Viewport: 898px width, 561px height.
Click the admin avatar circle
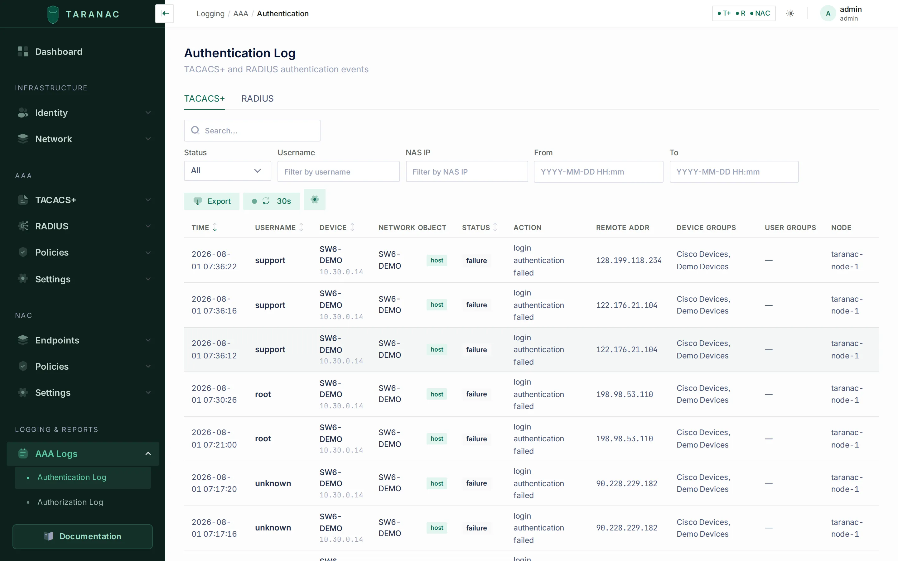click(x=828, y=13)
